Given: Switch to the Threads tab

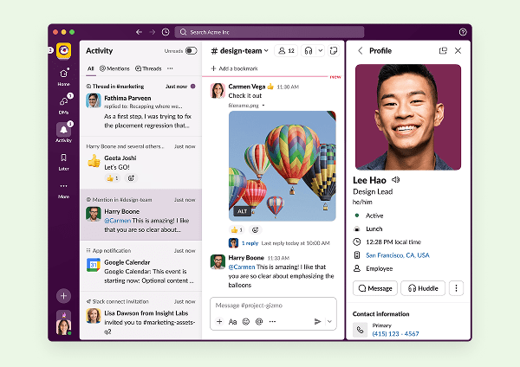Looking at the screenshot, I should pos(148,68).
